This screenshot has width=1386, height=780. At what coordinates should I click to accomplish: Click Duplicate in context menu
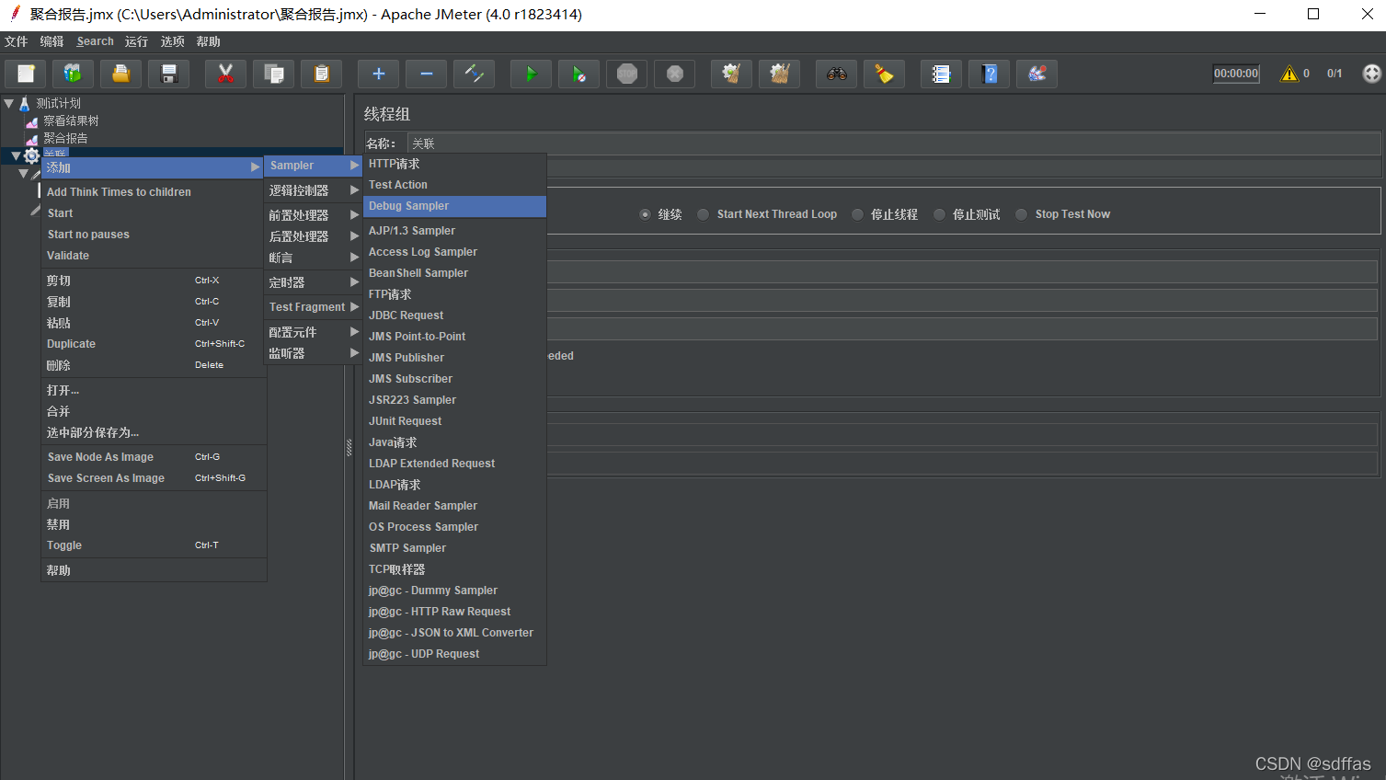click(x=154, y=344)
